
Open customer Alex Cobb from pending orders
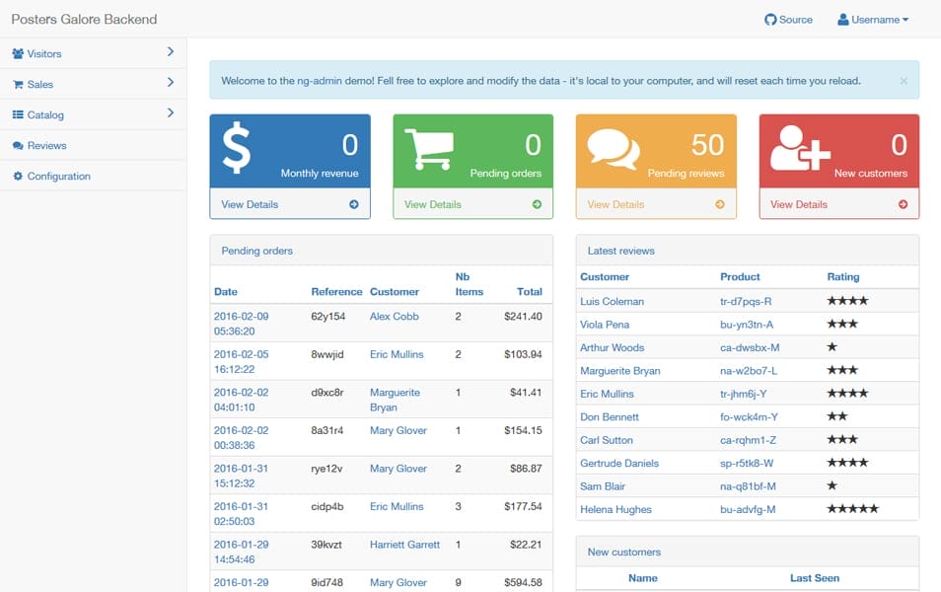point(394,317)
